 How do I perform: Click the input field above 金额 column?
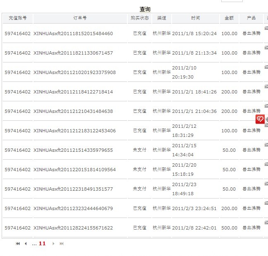point(232,1)
